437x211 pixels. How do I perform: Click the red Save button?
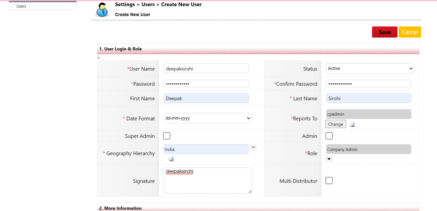(385, 32)
